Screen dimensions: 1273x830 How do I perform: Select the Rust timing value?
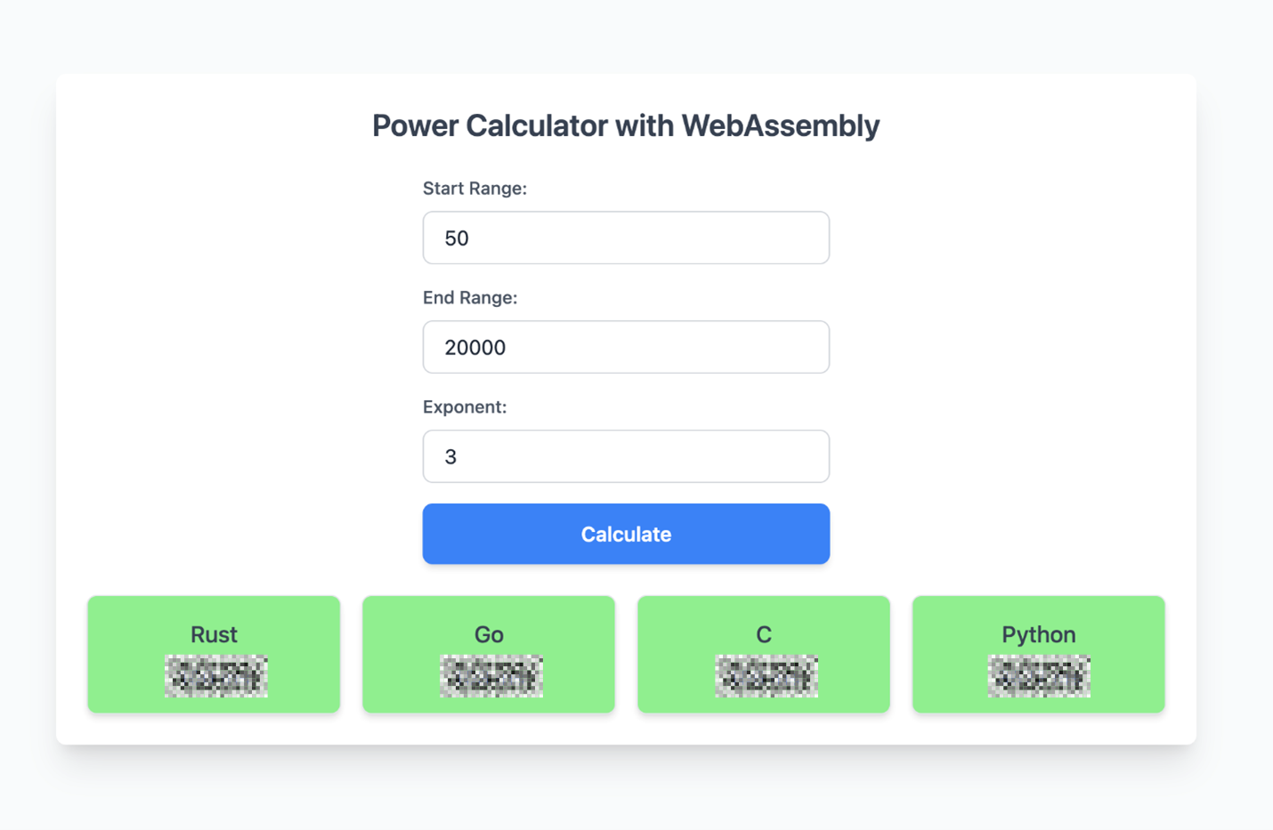point(215,676)
